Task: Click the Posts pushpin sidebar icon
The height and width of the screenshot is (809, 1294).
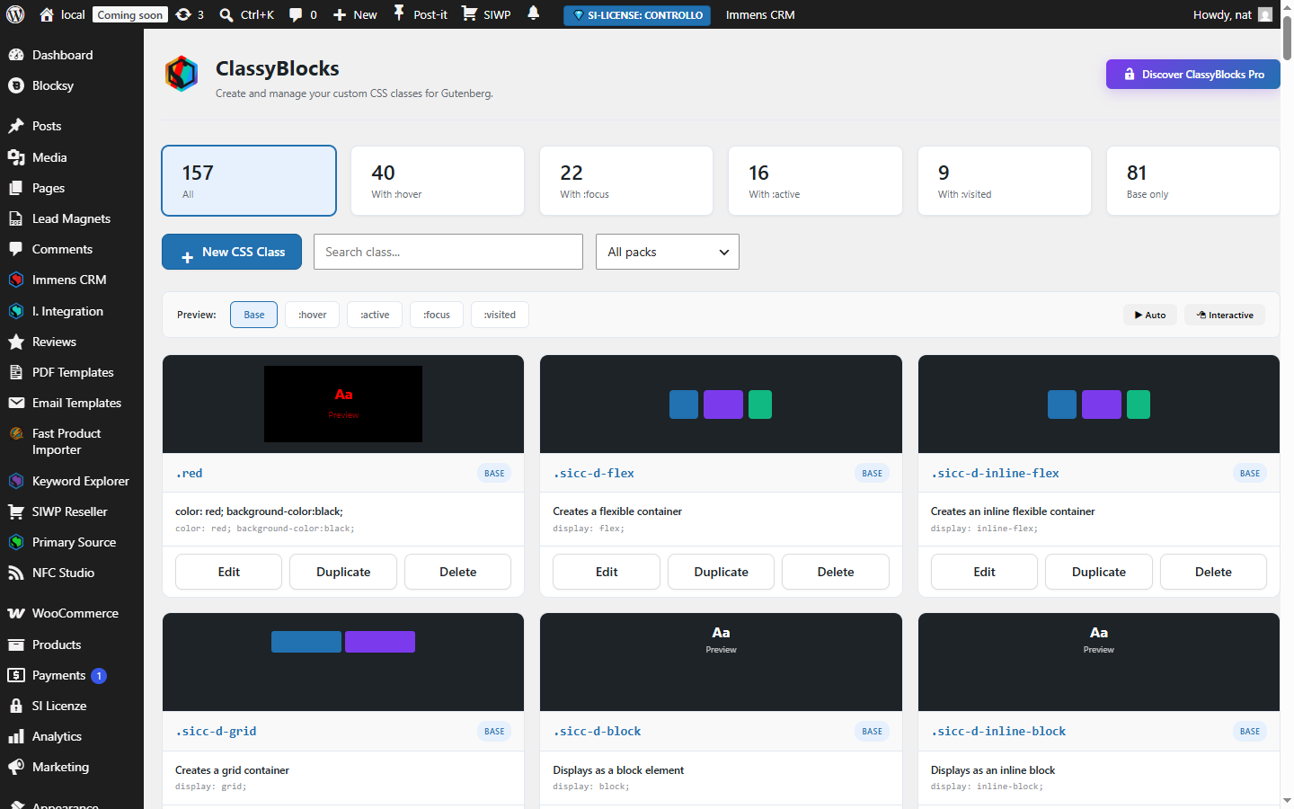Action: (16, 126)
